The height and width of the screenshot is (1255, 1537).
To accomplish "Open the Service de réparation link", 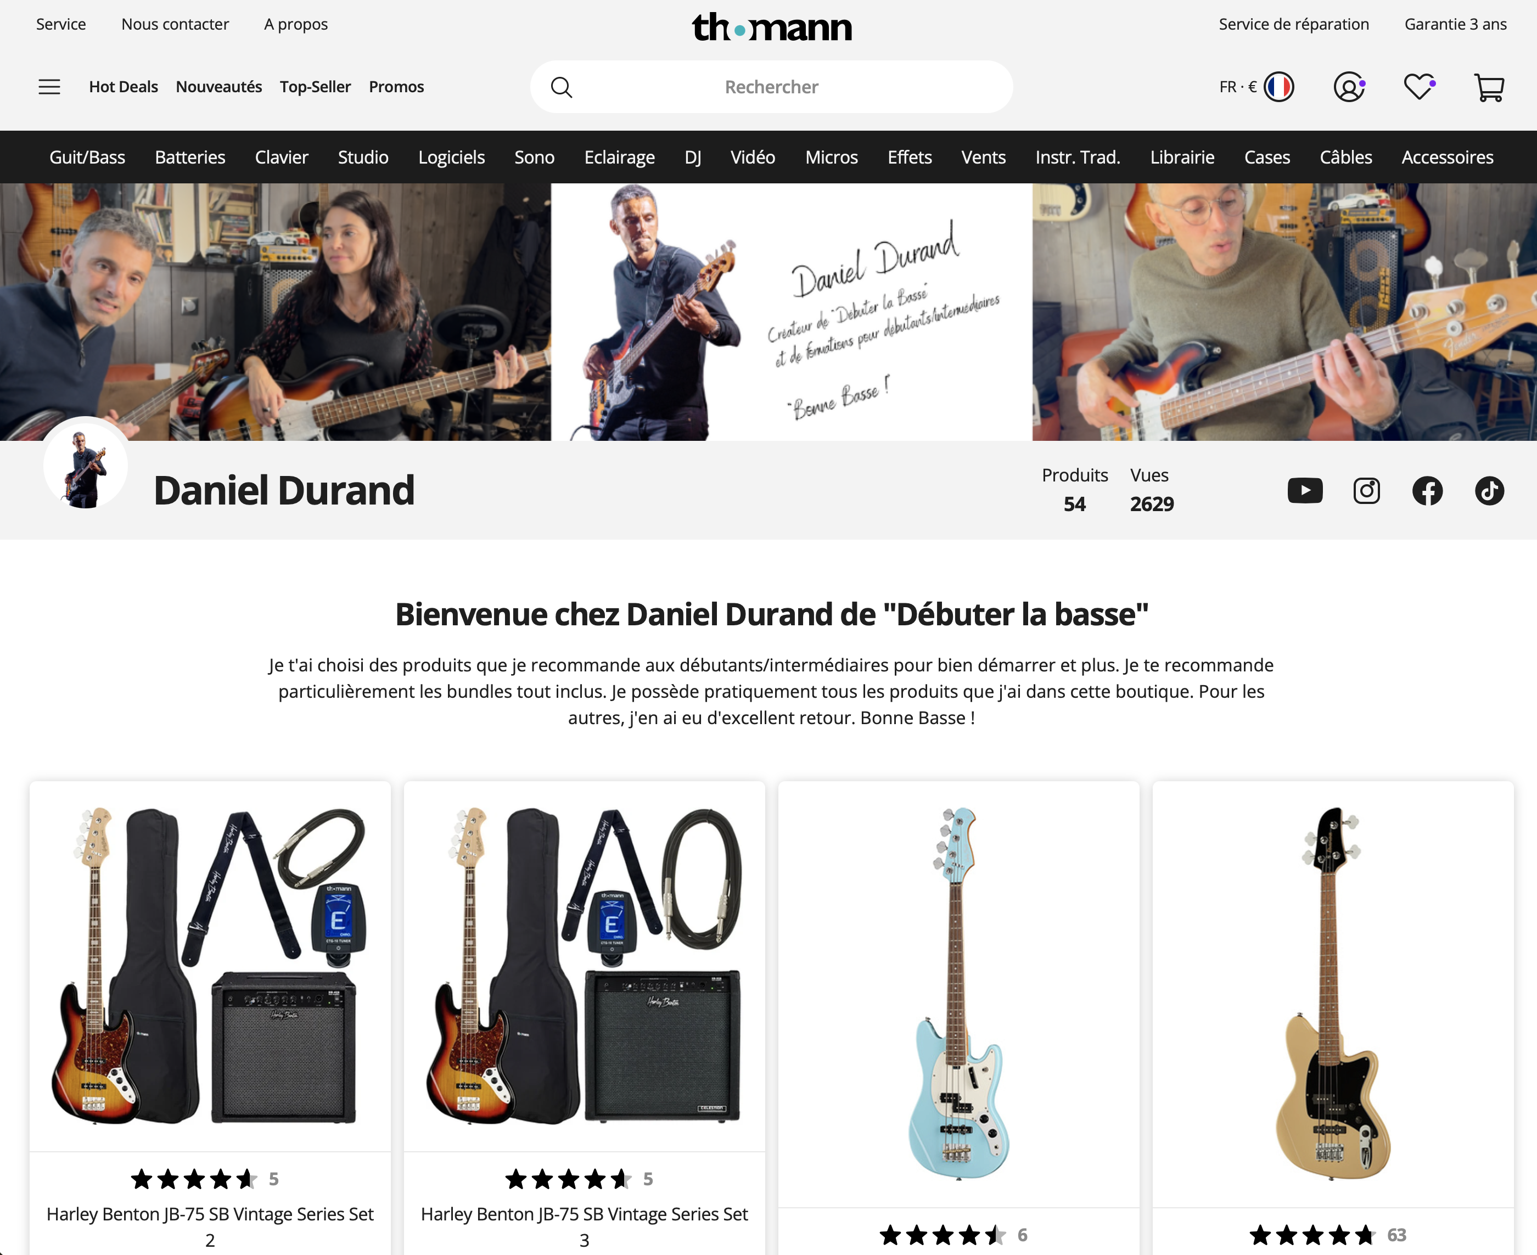I will 1294,24.
